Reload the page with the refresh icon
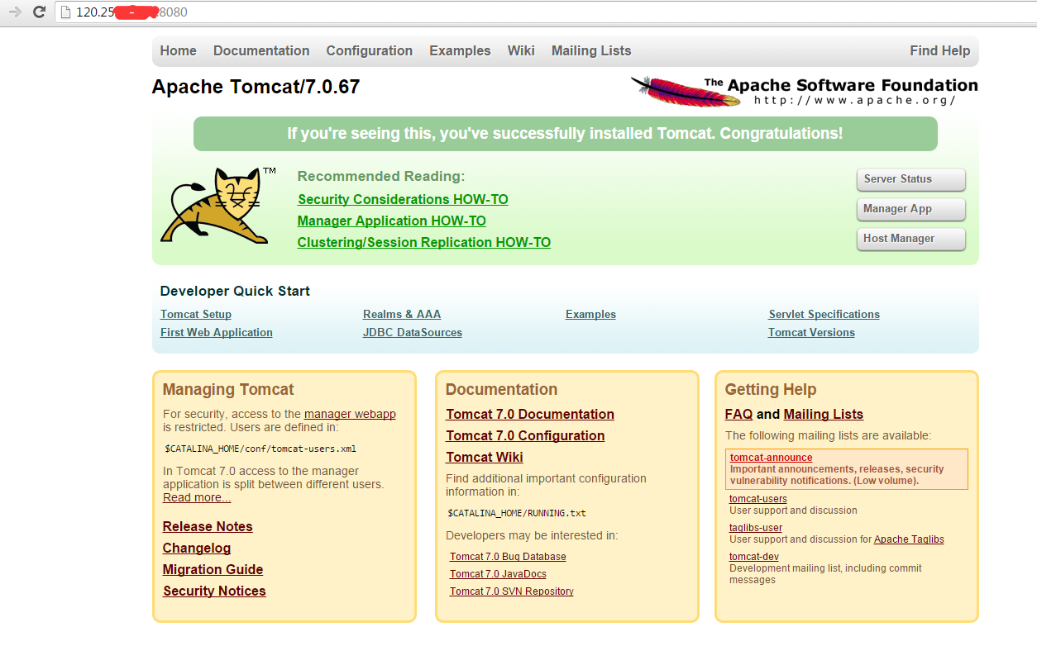This screenshot has width=1037, height=646. 38,12
